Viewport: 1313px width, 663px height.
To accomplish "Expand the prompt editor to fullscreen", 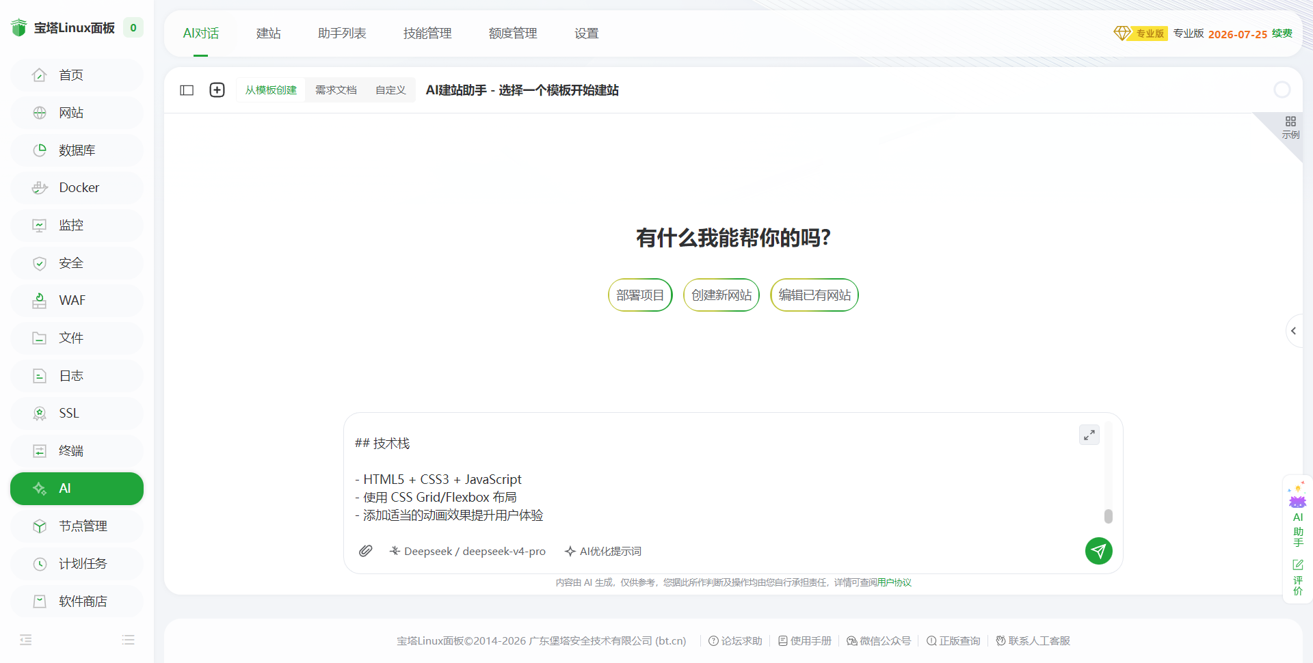I will tap(1089, 435).
